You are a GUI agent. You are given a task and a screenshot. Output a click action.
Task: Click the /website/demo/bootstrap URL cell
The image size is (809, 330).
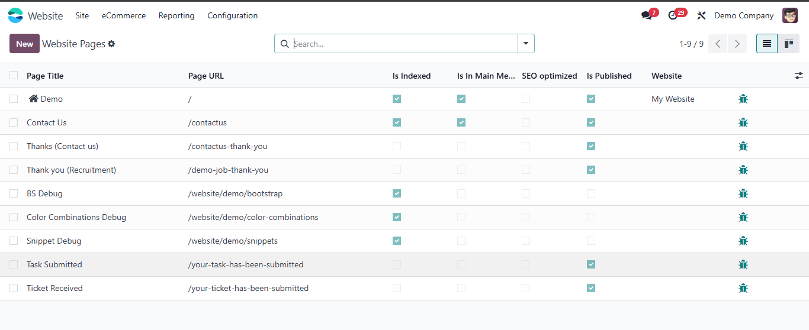click(x=236, y=193)
